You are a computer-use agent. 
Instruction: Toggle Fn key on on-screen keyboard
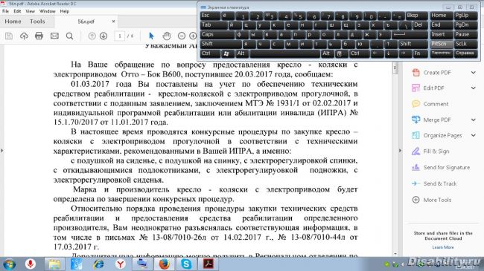click(x=421, y=53)
